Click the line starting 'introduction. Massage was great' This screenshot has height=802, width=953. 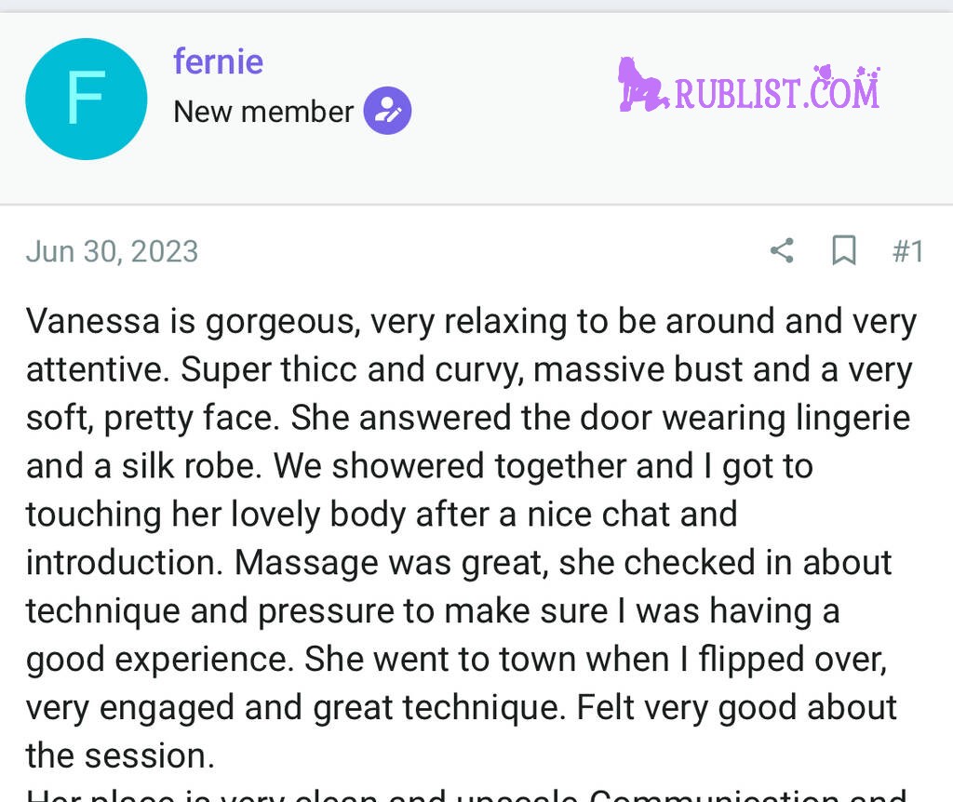point(459,563)
